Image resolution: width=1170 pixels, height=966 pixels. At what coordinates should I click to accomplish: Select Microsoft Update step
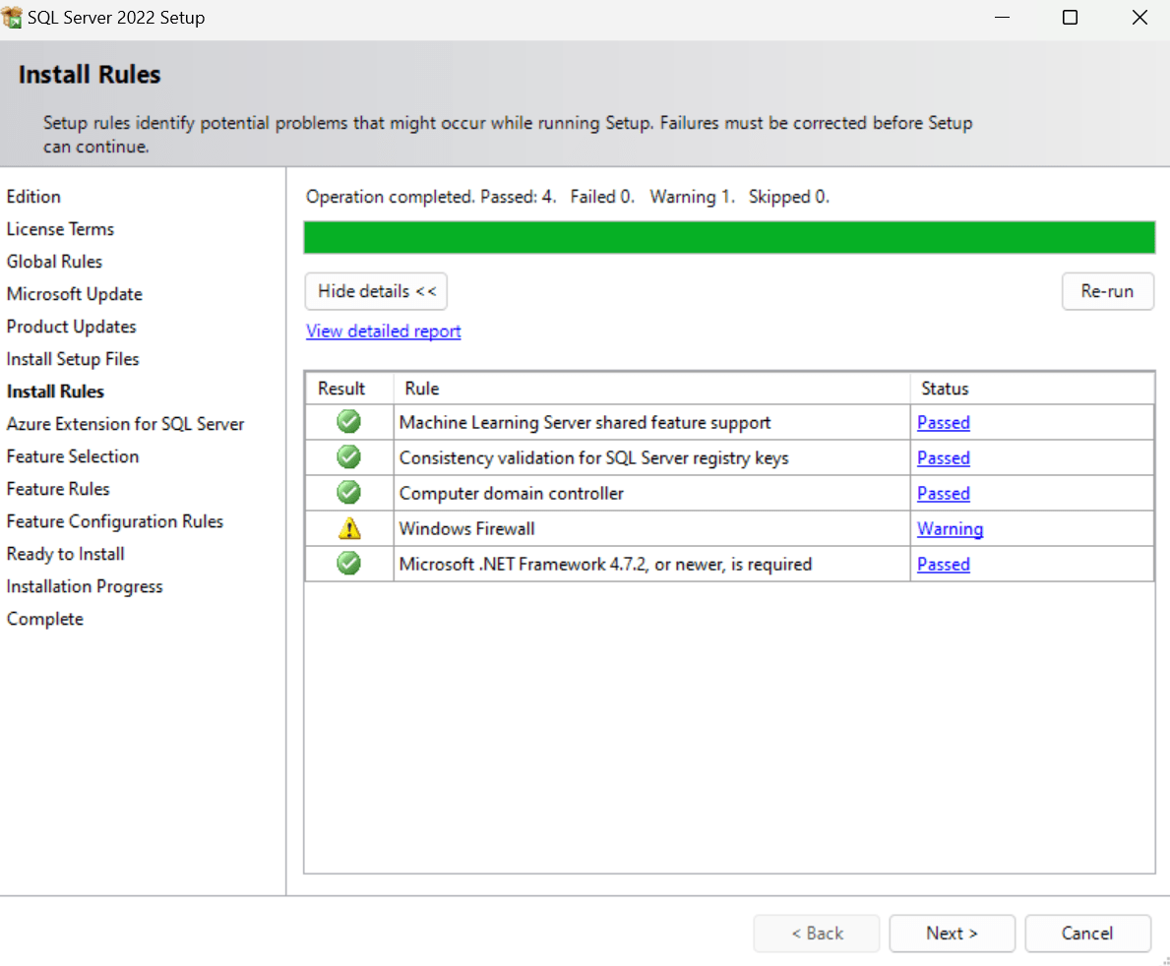75,294
